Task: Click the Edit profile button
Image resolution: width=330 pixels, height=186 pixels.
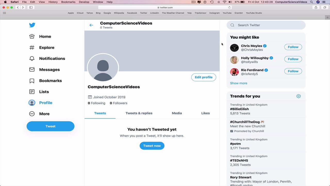Action: pyautogui.click(x=204, y=77)
